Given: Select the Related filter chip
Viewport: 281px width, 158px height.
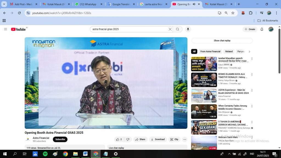Looking at the screenshot, I should [229, 52].
